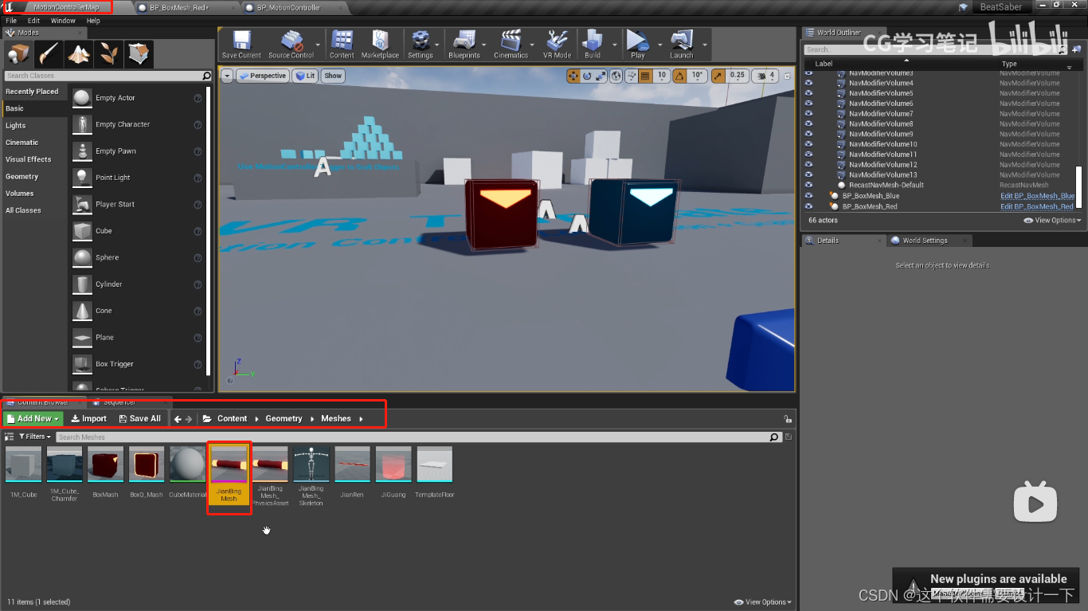The height and width of the screenshot is (611, 1088).
Task: Open Edit BP_BoxMesh_Red link
Action: 1037,206
